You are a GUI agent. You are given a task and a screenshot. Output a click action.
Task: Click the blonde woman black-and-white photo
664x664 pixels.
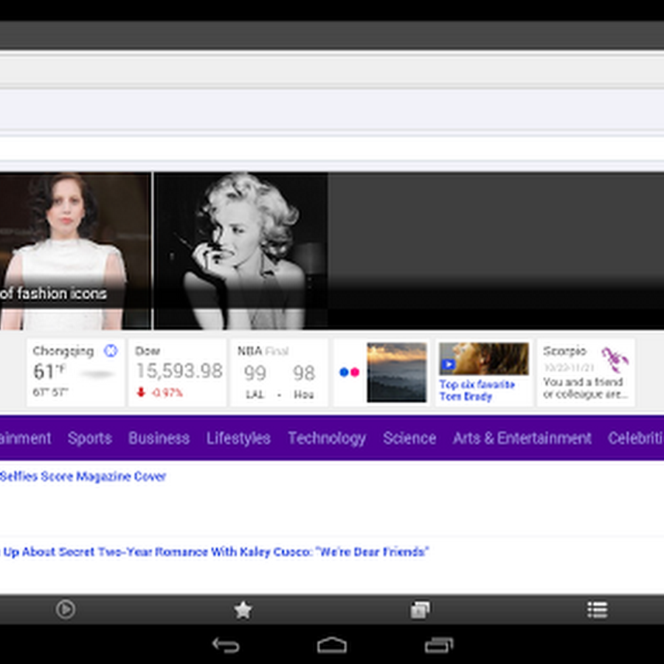(x=241, y=251)
